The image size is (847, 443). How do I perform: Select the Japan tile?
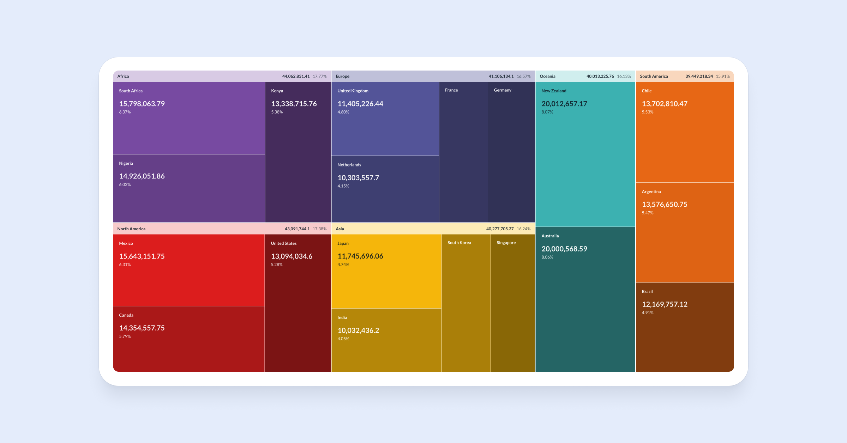click(x=386, y=271)
